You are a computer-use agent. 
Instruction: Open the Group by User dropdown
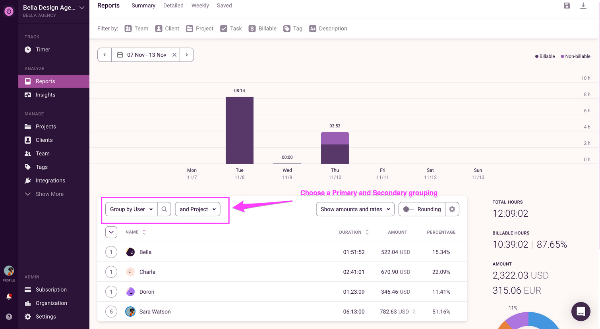(131, 209)
